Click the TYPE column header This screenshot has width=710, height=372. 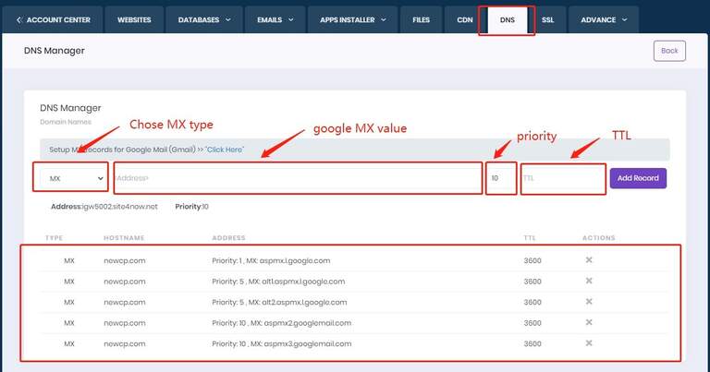pos(54,238)
